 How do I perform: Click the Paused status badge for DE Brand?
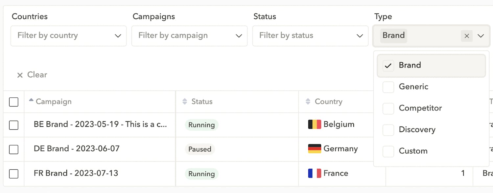pyautogui.click(x=200, y=149)
